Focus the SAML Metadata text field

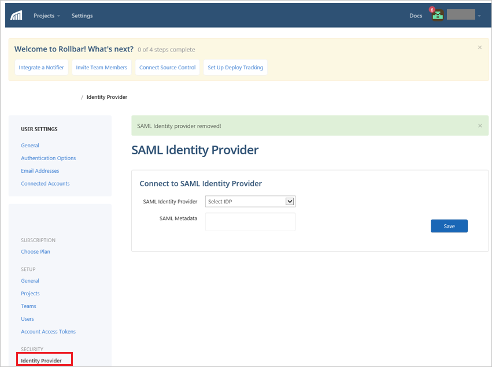tap(250, 222)
